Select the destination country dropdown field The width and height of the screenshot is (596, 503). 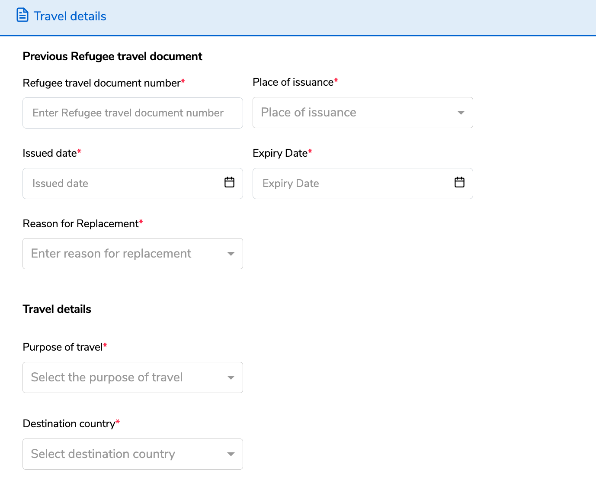pyautogui.click(x=125, y=454)
